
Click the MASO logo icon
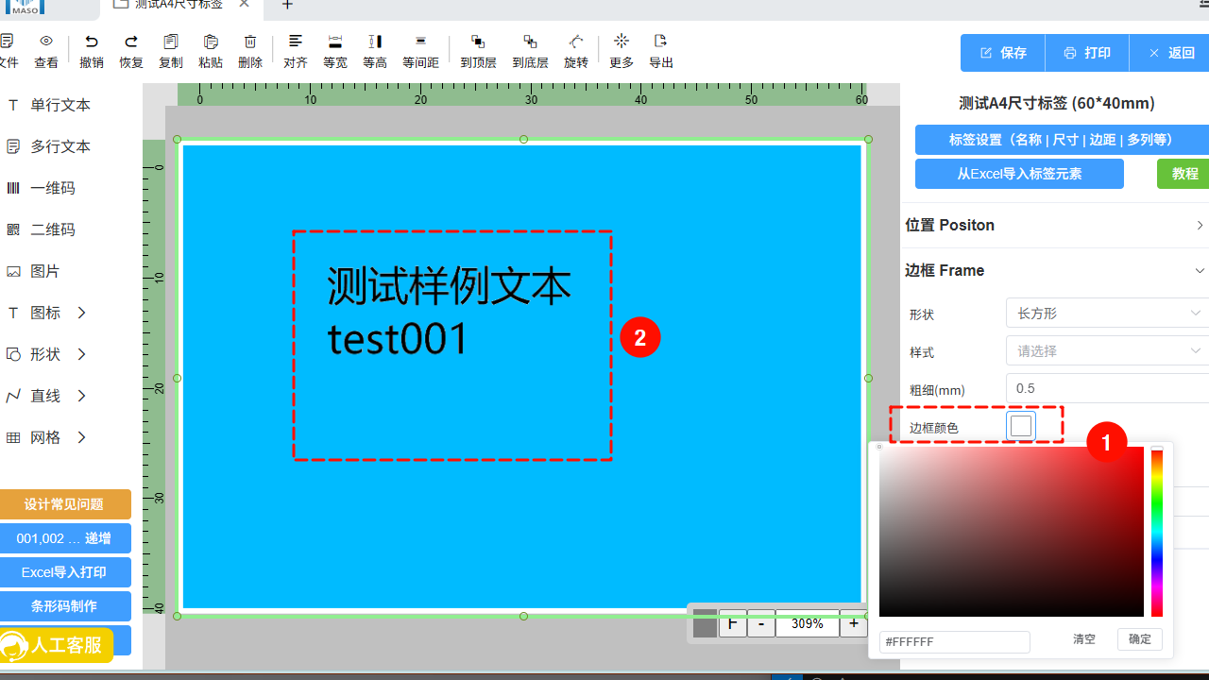pyautogui.click(x=24, y=7)
